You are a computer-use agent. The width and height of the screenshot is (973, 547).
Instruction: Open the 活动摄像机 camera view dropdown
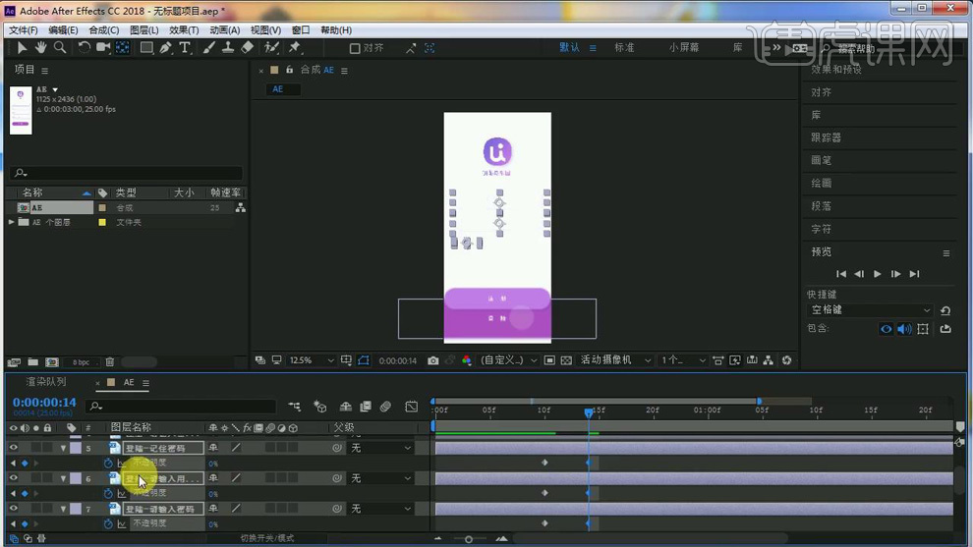(x=615, y=360)
